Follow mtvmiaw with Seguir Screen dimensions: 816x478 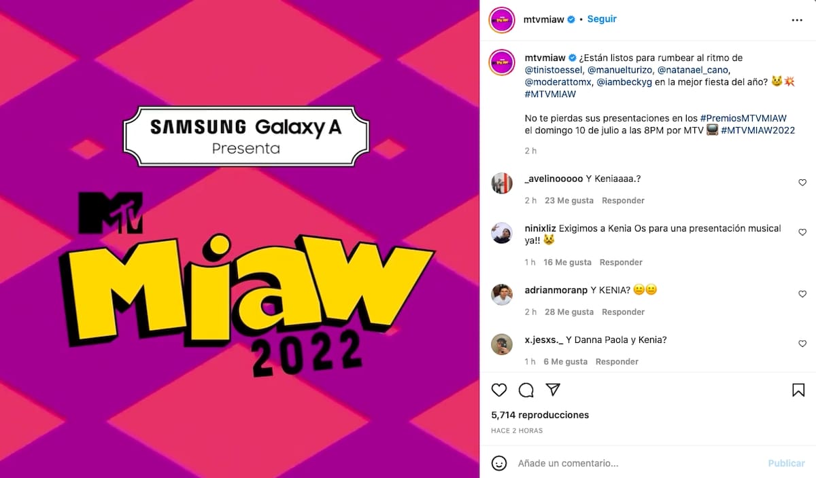pyautogui.click(x=602, y=19)
